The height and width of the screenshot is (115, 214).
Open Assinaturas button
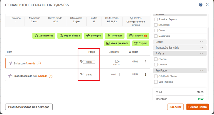44,36
